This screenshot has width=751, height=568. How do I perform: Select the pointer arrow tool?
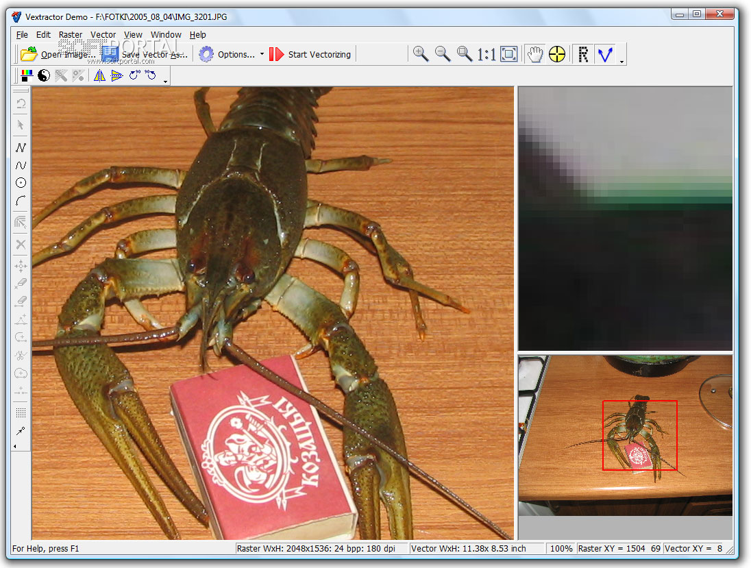pyautogui.click(x=21, y=125)
